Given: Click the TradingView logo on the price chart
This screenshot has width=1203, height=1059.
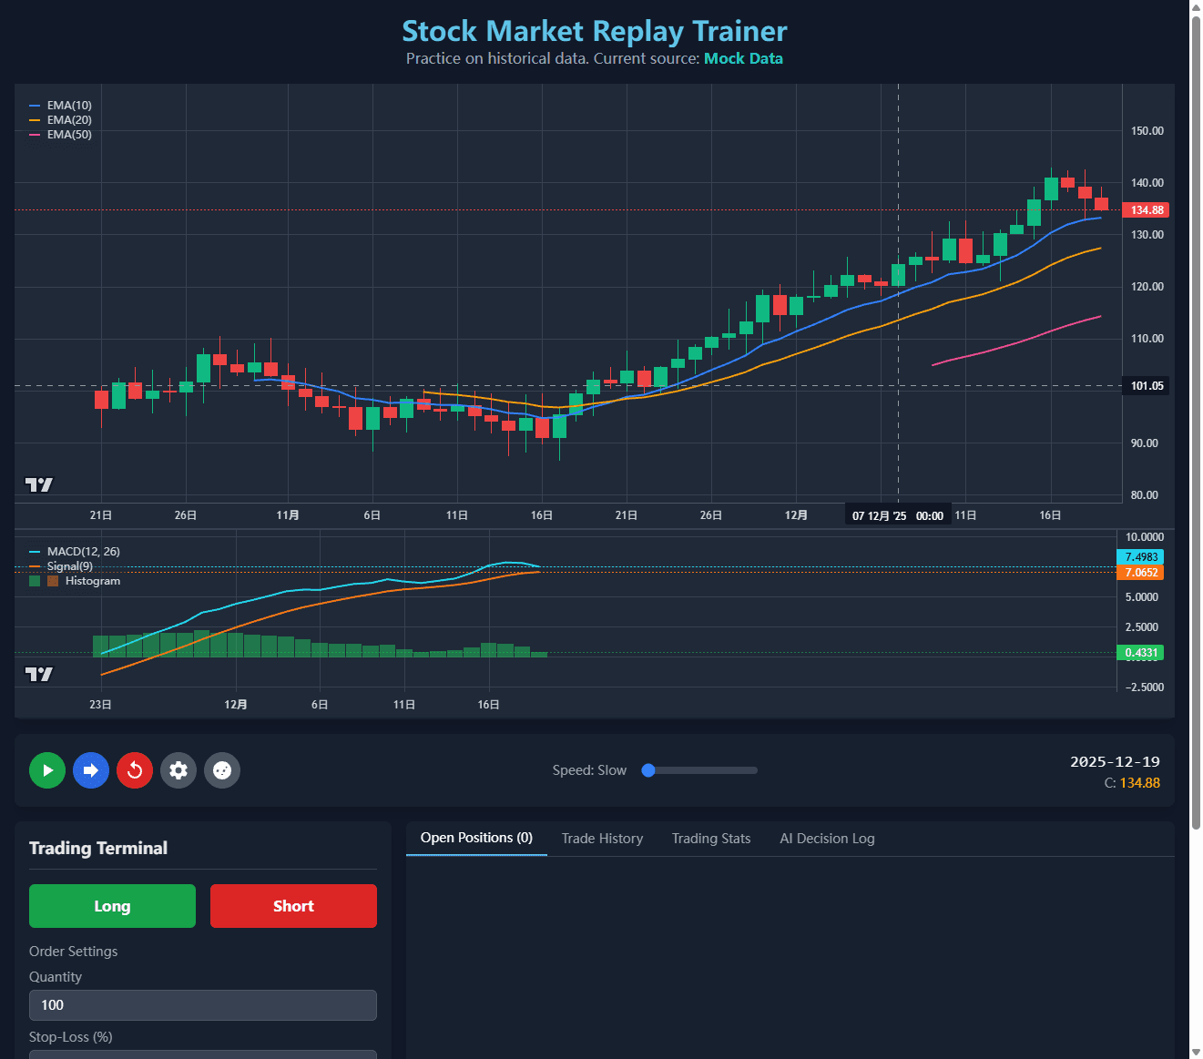Looking at the screenshot, I should 39,484.
